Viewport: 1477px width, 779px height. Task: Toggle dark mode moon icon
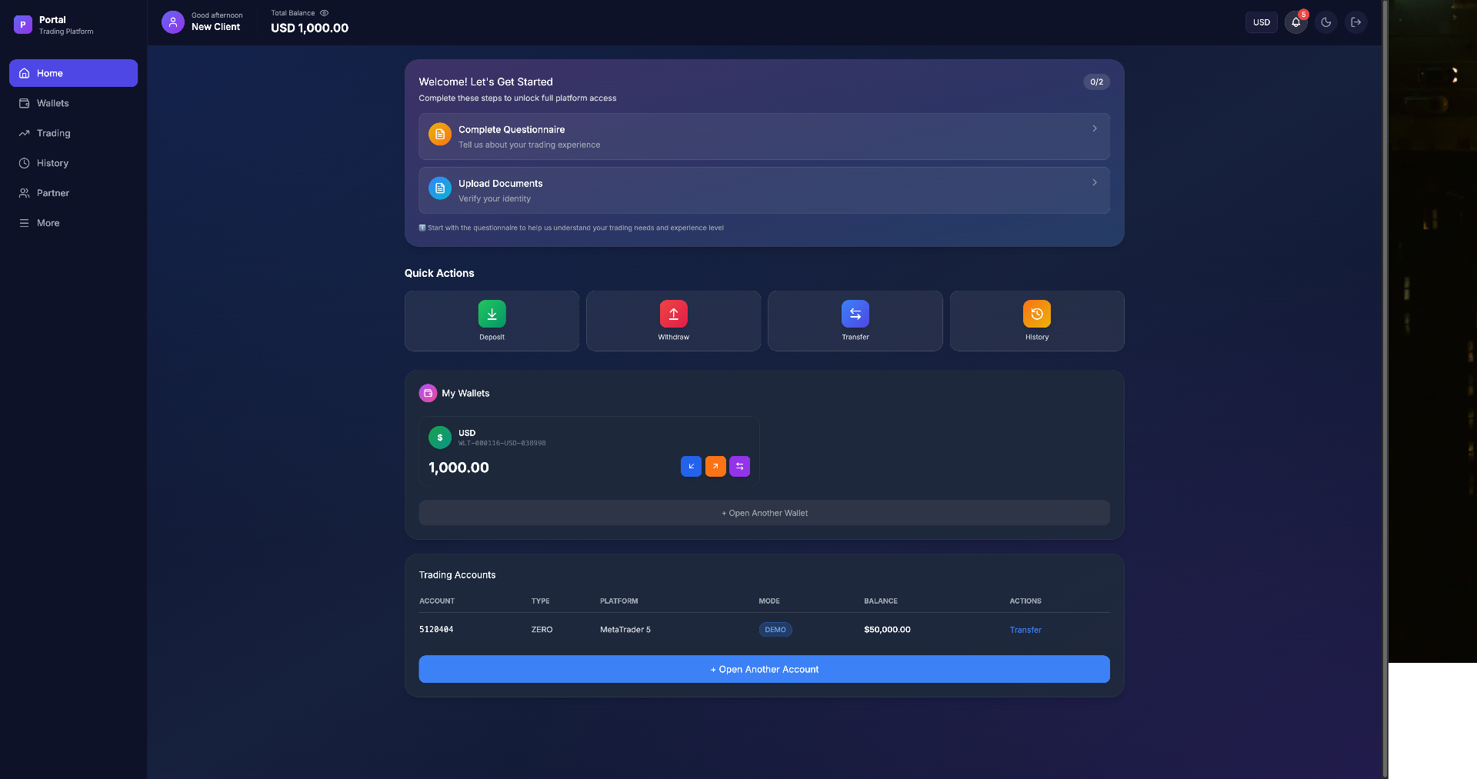(x=1325, y=22)
